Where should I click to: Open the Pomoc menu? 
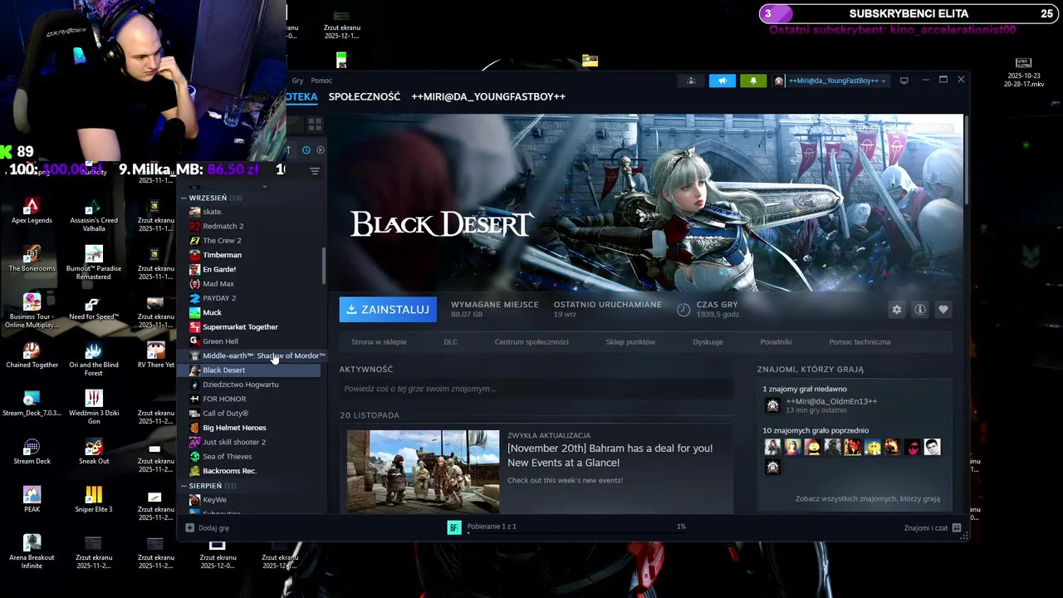point(321,81)
